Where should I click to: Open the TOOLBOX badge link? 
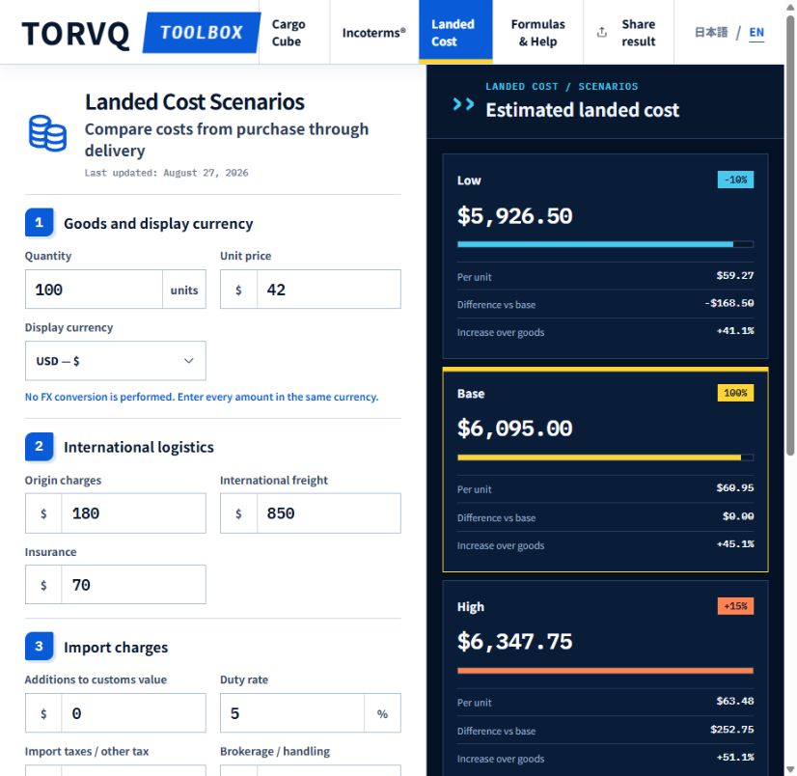[202, 33]
